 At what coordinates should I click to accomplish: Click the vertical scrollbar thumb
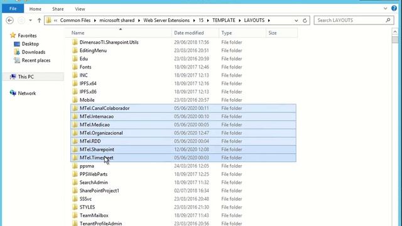395,40
